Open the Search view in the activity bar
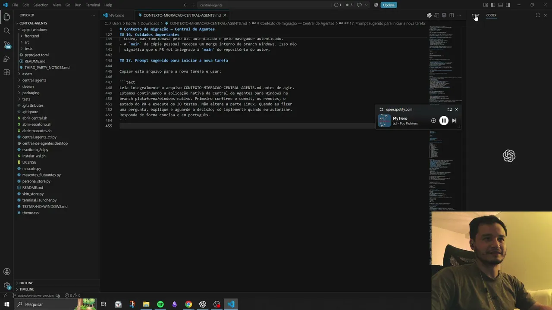The width and height of the screenshot is (552, 310). click(6, 31)
